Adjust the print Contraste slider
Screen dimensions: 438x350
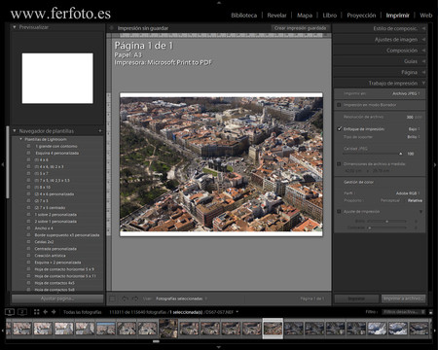pos(369,227)
